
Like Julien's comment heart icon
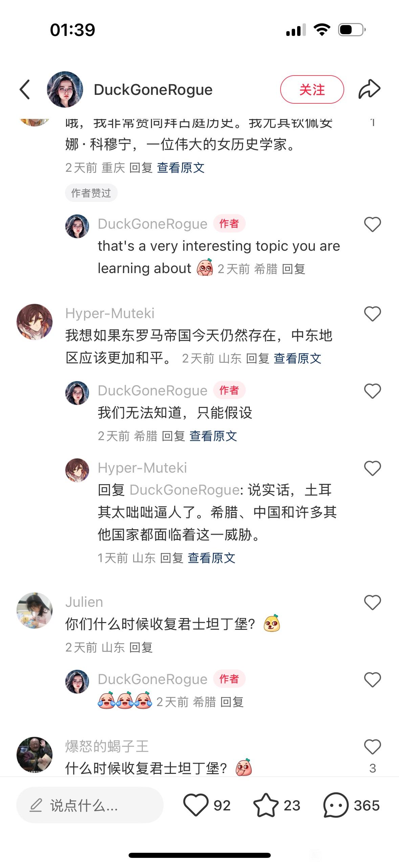pyautogui.click(x=372, y=602)
